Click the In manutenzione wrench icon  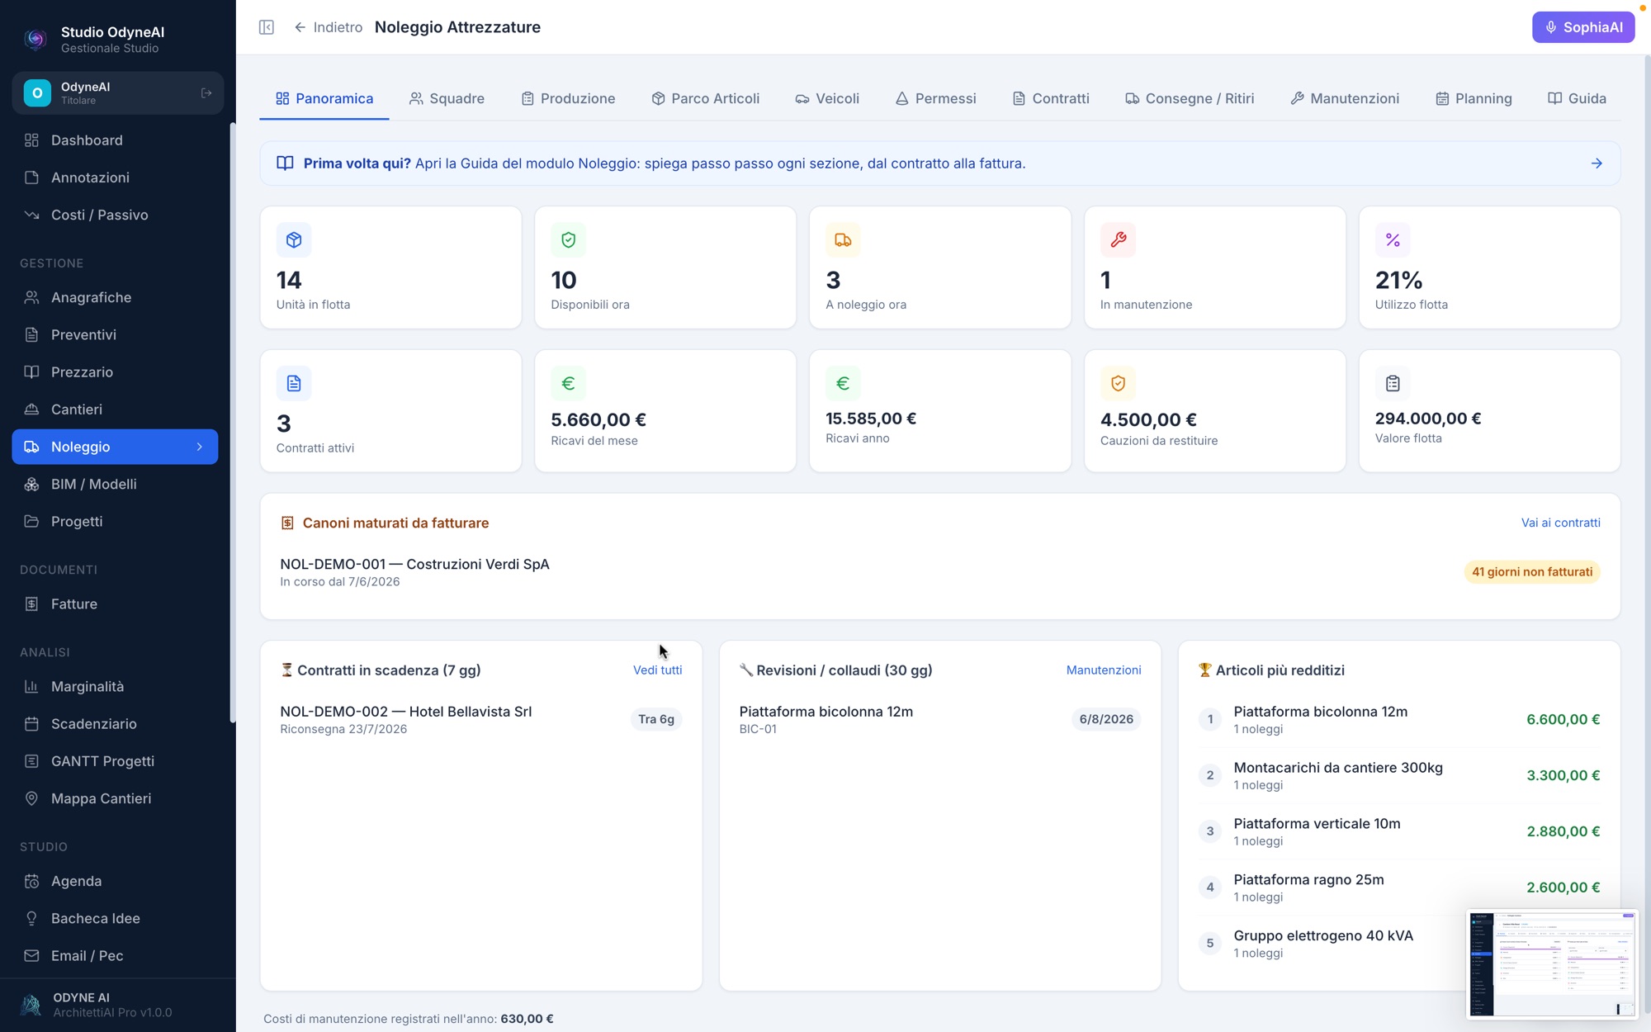[x=1118, y=239]
